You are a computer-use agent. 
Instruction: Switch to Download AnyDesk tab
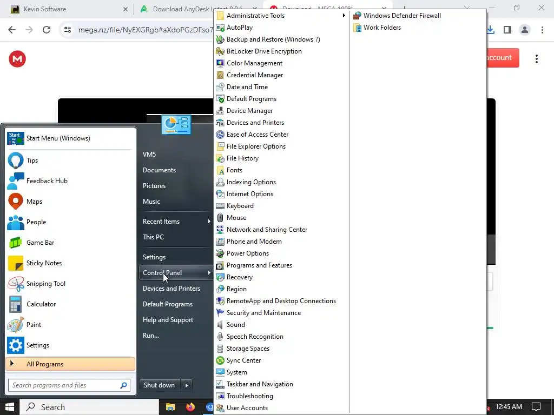click(177, 9)
